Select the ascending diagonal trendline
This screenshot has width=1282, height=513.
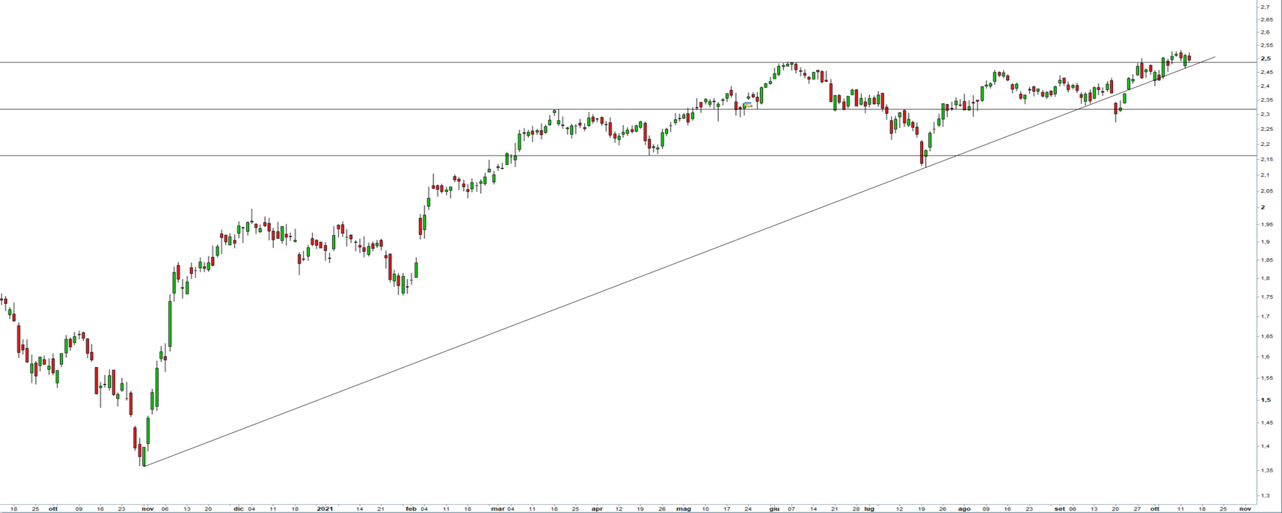(513, 324)
